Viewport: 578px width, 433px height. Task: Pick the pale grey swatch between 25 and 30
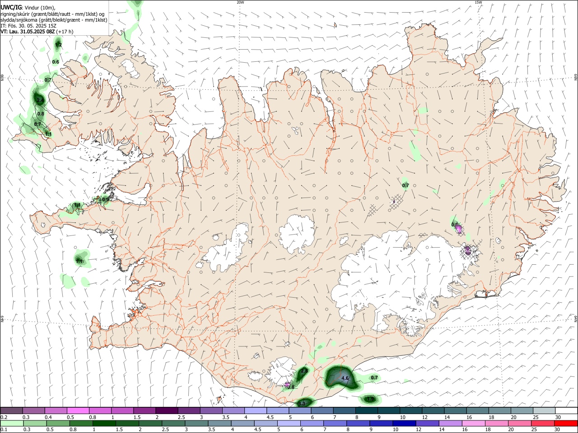[544, 410]
